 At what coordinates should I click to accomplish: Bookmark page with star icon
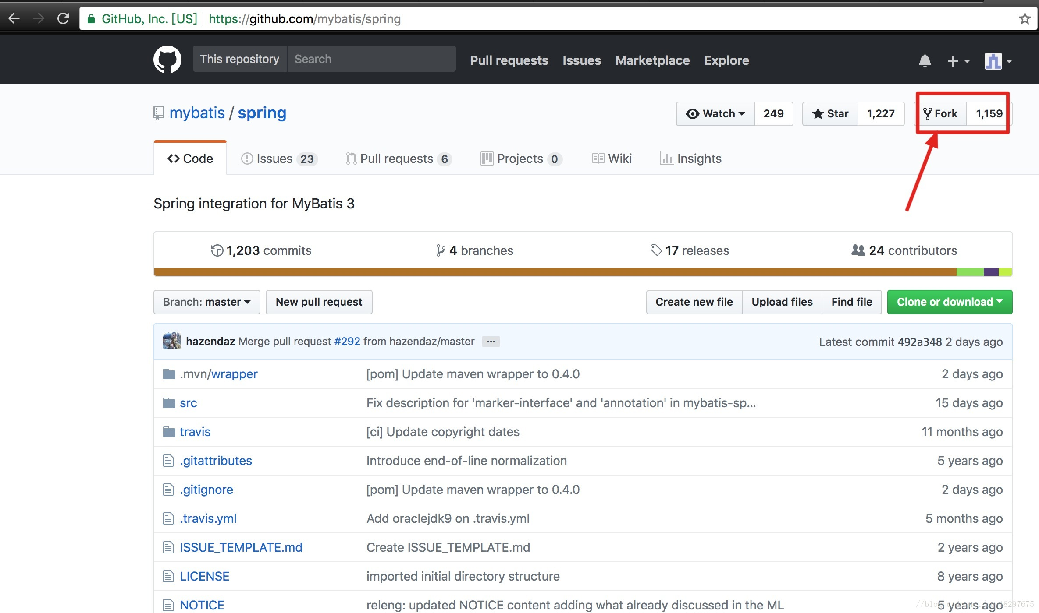(x=1025, y=19)
